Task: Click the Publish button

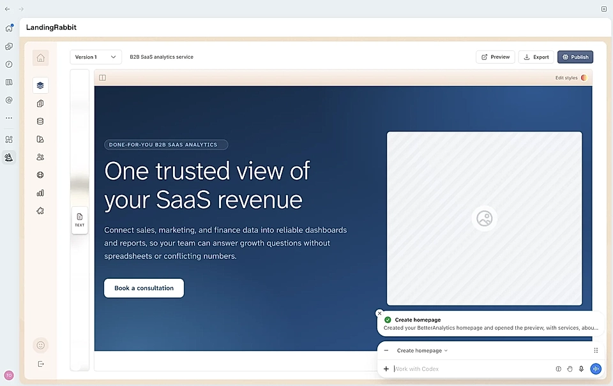Action: [x=575, y=57]
